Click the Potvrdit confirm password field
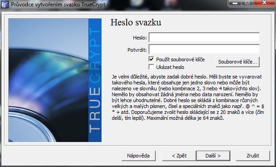 pos(204,49)
